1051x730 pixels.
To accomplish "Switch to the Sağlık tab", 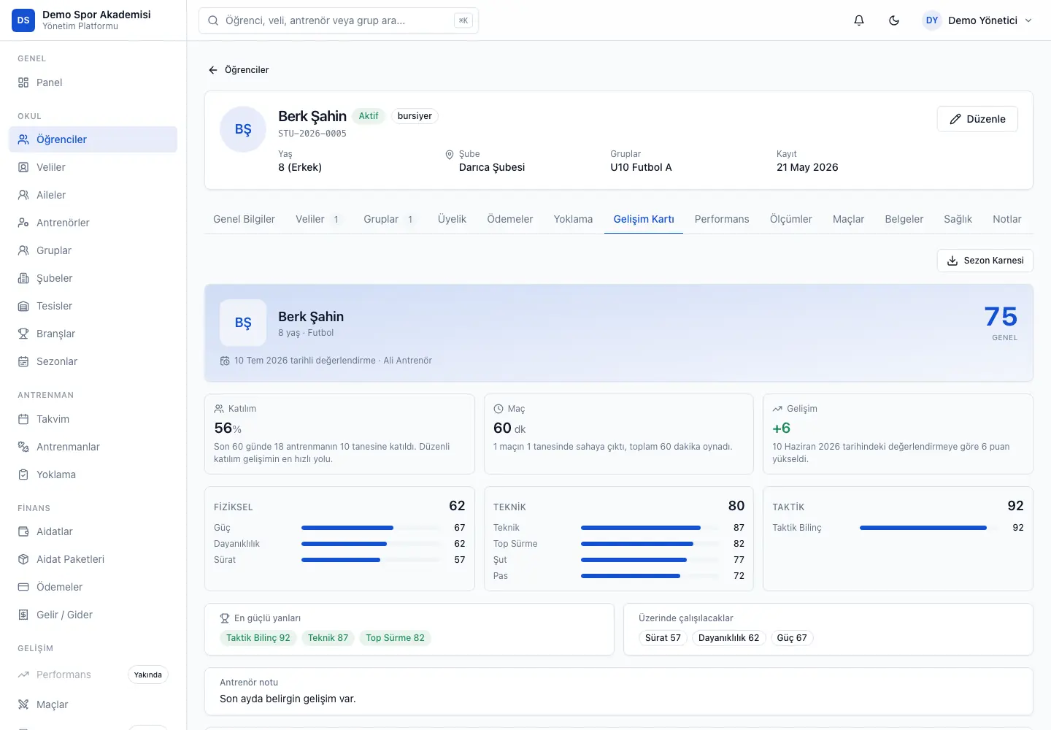I will (958, 219).
